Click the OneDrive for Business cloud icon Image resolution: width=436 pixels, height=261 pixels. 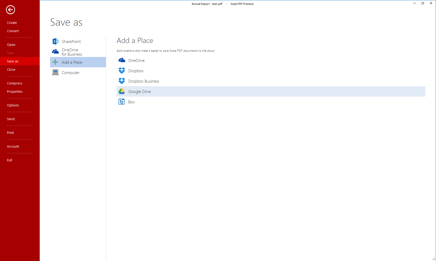pos(55,52)
